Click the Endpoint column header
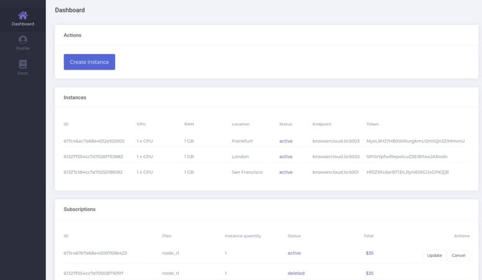Image resolution: width=482 pixels, height=280 pixels. (x=322, y=124)
